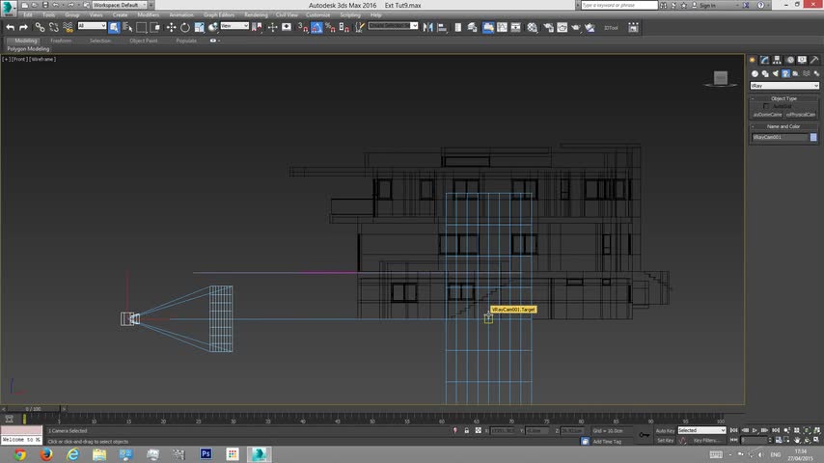Switch to the Freeform ribbon tab
Viewport: 824px width, 463px height.
(x=61, y=41)
